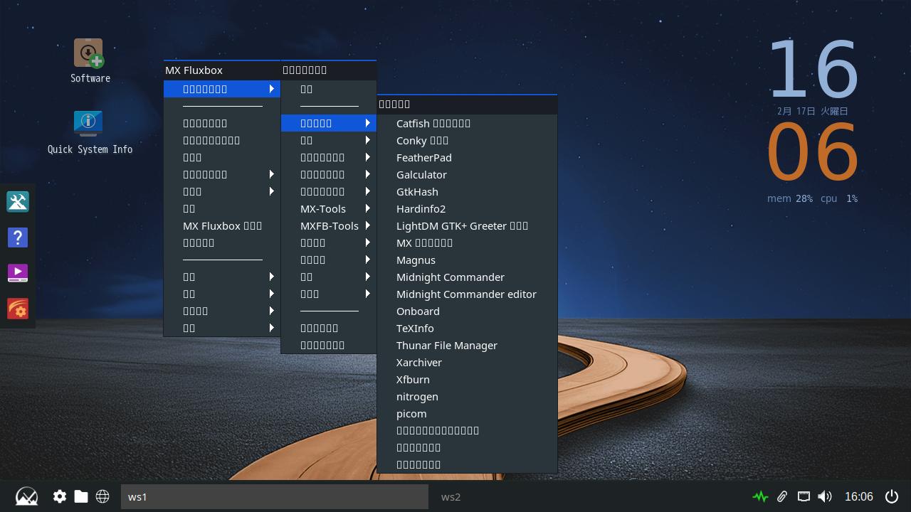Open the MX Tools wrench dock icon
This screenshot has width=911, height=512.
18,202
